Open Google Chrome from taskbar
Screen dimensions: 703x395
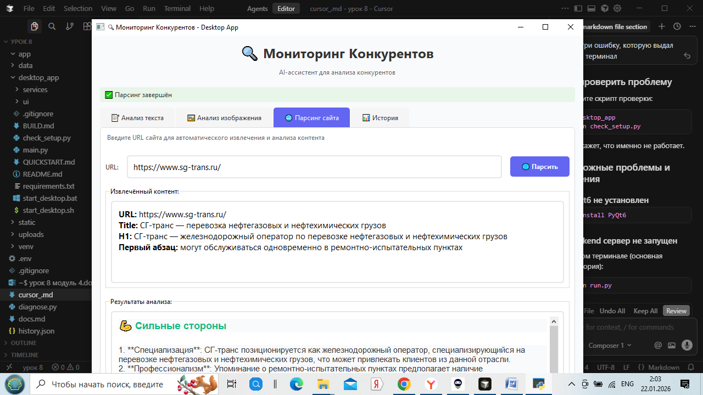[404, 384]
